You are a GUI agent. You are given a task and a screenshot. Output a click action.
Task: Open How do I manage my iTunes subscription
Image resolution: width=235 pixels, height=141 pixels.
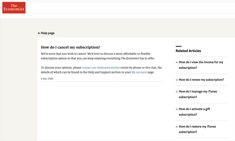click(198, 94)
